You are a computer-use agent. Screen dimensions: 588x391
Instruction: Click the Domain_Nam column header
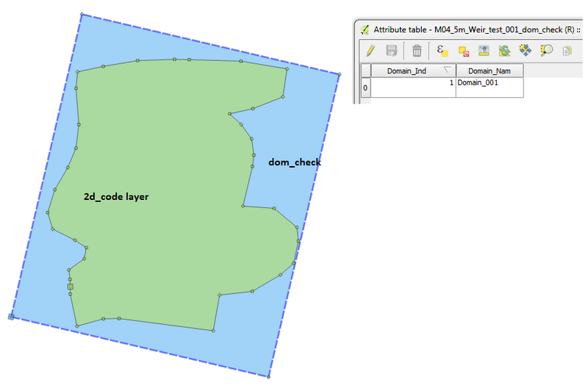[x=490, y=71]
